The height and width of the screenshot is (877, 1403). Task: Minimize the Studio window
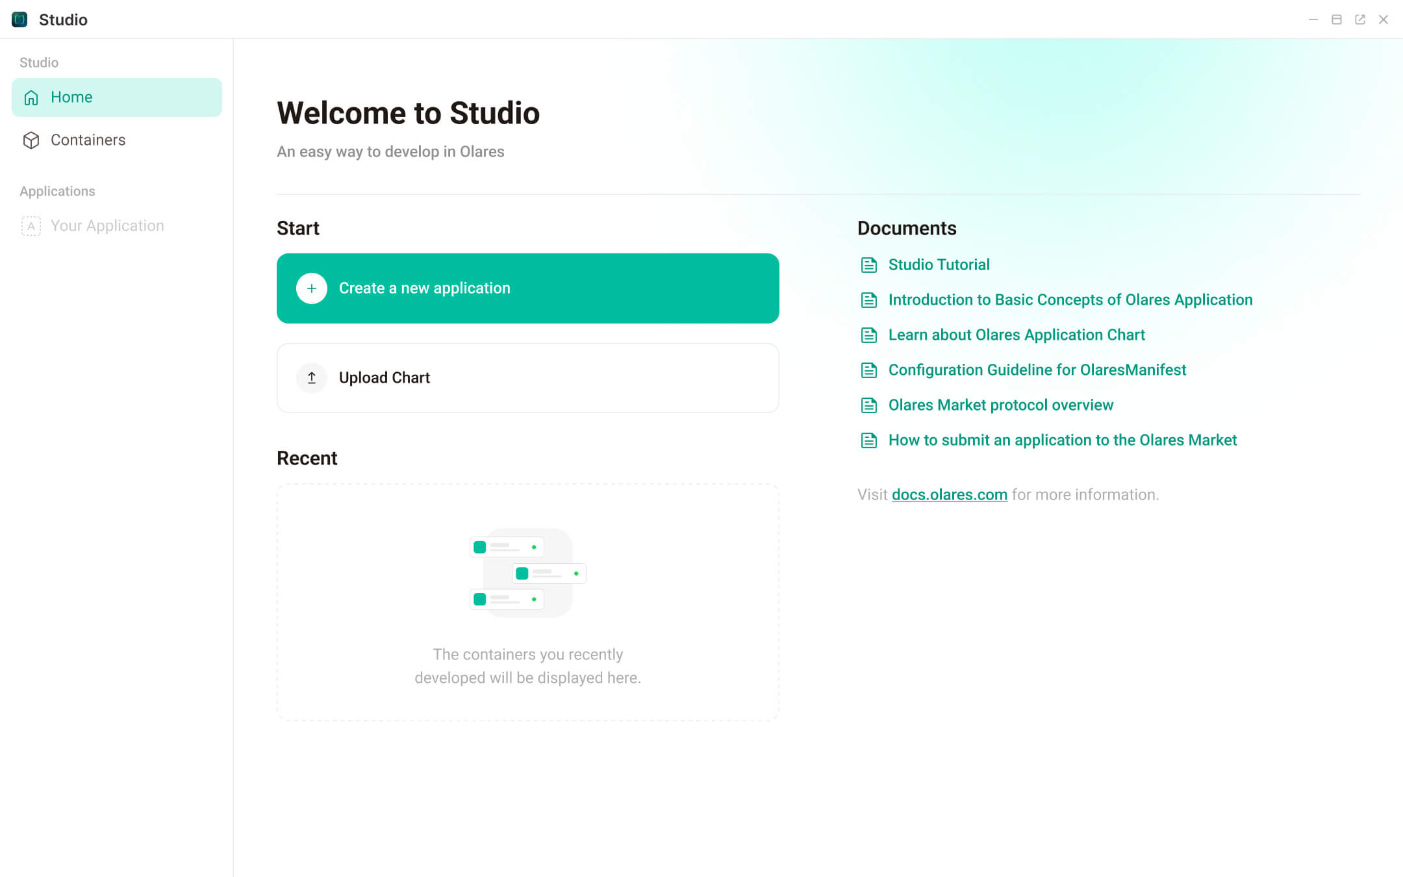(1313, 19)
